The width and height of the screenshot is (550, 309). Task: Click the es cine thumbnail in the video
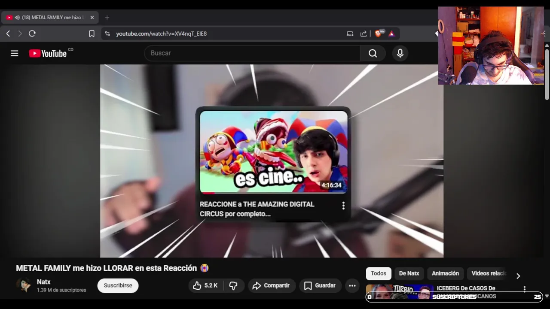click(x=274, y=152)
